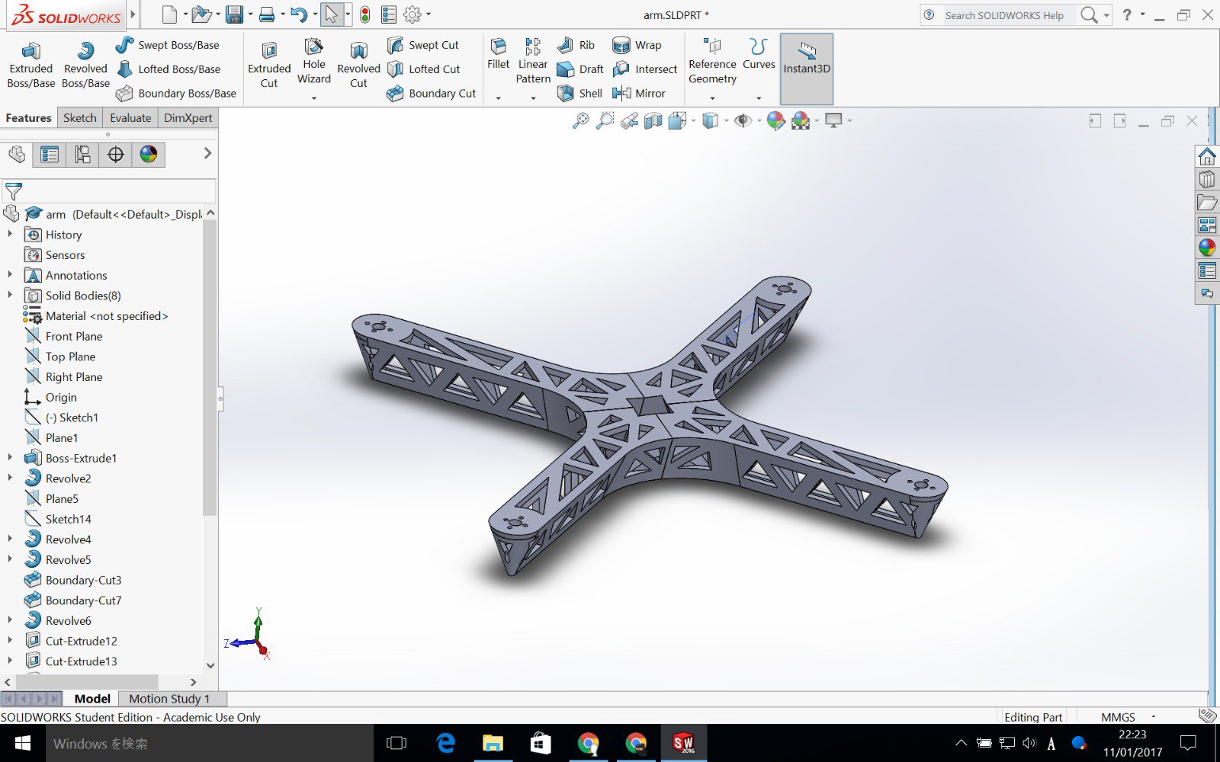The height and width of the screenshot is (762, 1220).
Task: Activate the Revolved Cut tool
Action: click(x=358, y=66)
